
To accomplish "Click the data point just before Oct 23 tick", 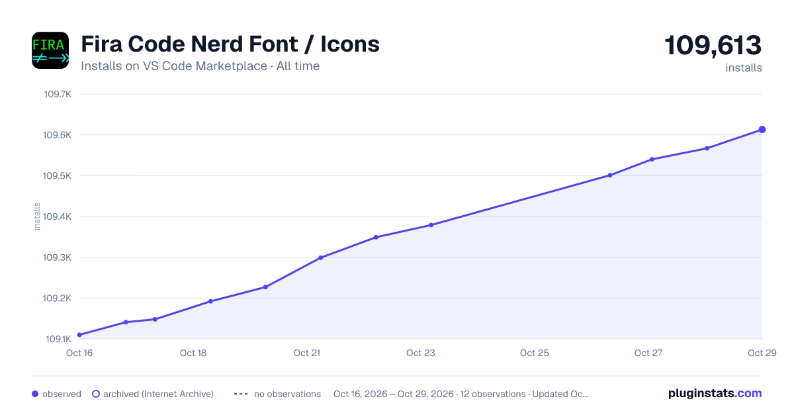I will tap(431, 225).
